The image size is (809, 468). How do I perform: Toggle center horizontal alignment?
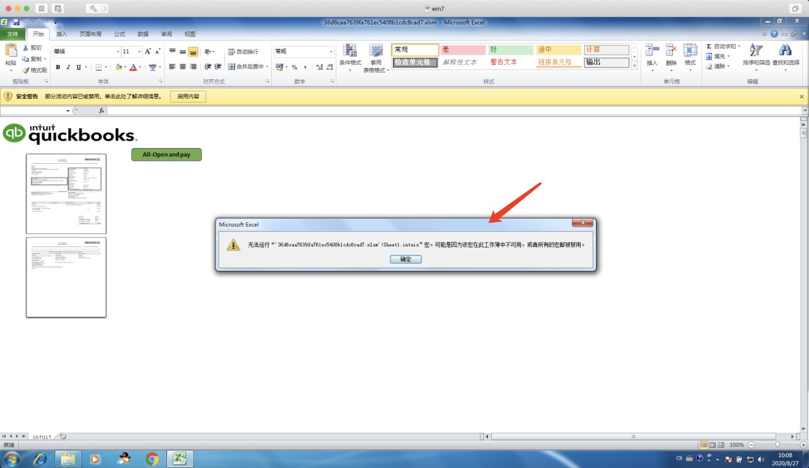pyautogui.click(x=183, y=67)
